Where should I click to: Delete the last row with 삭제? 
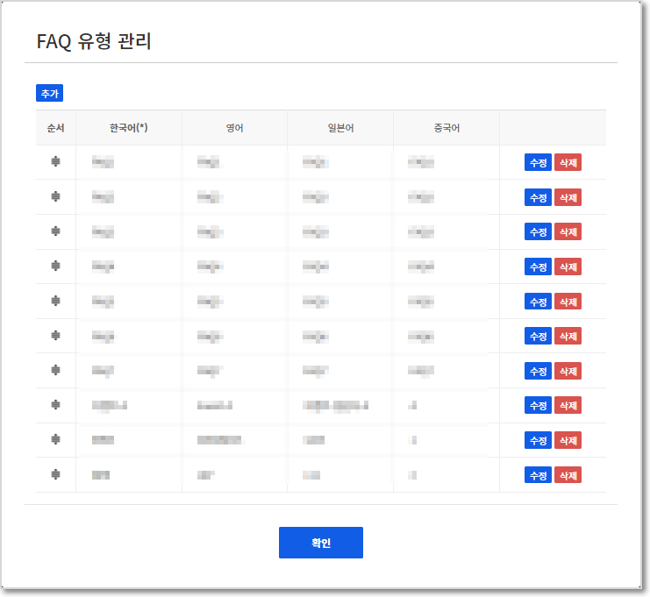[568, 475]
